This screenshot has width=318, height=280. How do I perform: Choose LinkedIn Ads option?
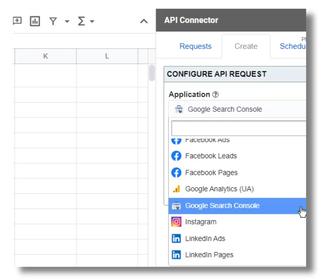pos(237,238)
